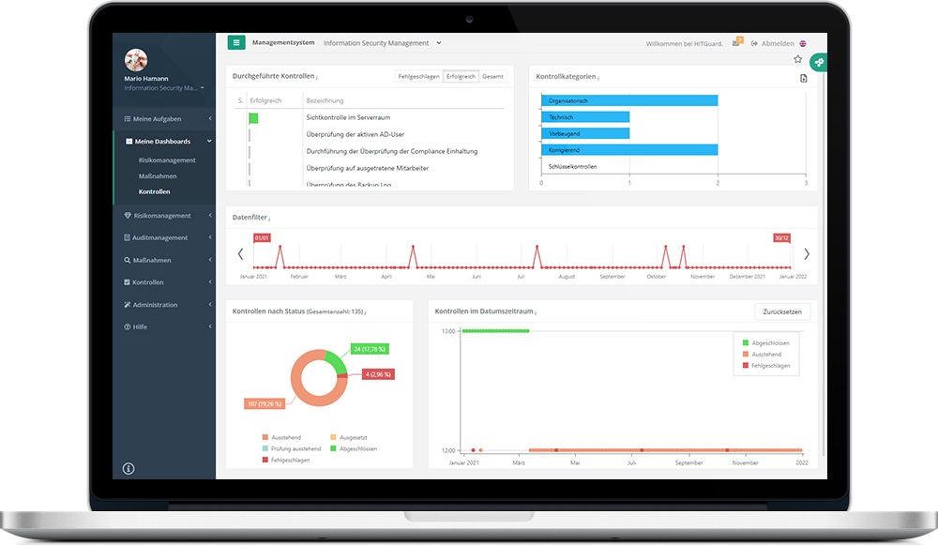
Task: Click Mario Hamann's profile avatar
Action: tap(136, 60)
